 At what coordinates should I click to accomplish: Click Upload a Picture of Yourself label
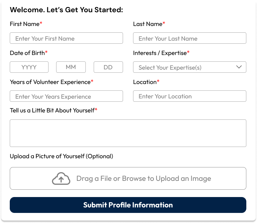tap(61, 156)
